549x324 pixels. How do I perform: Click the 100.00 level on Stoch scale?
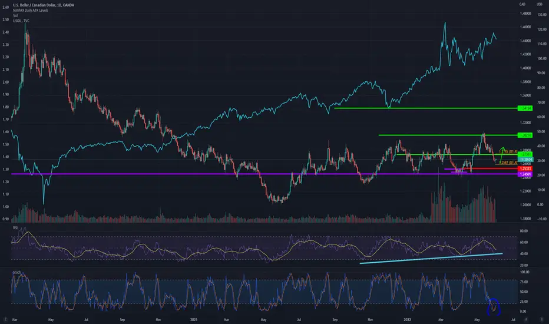pyautogui.click(x=524, y=272)
